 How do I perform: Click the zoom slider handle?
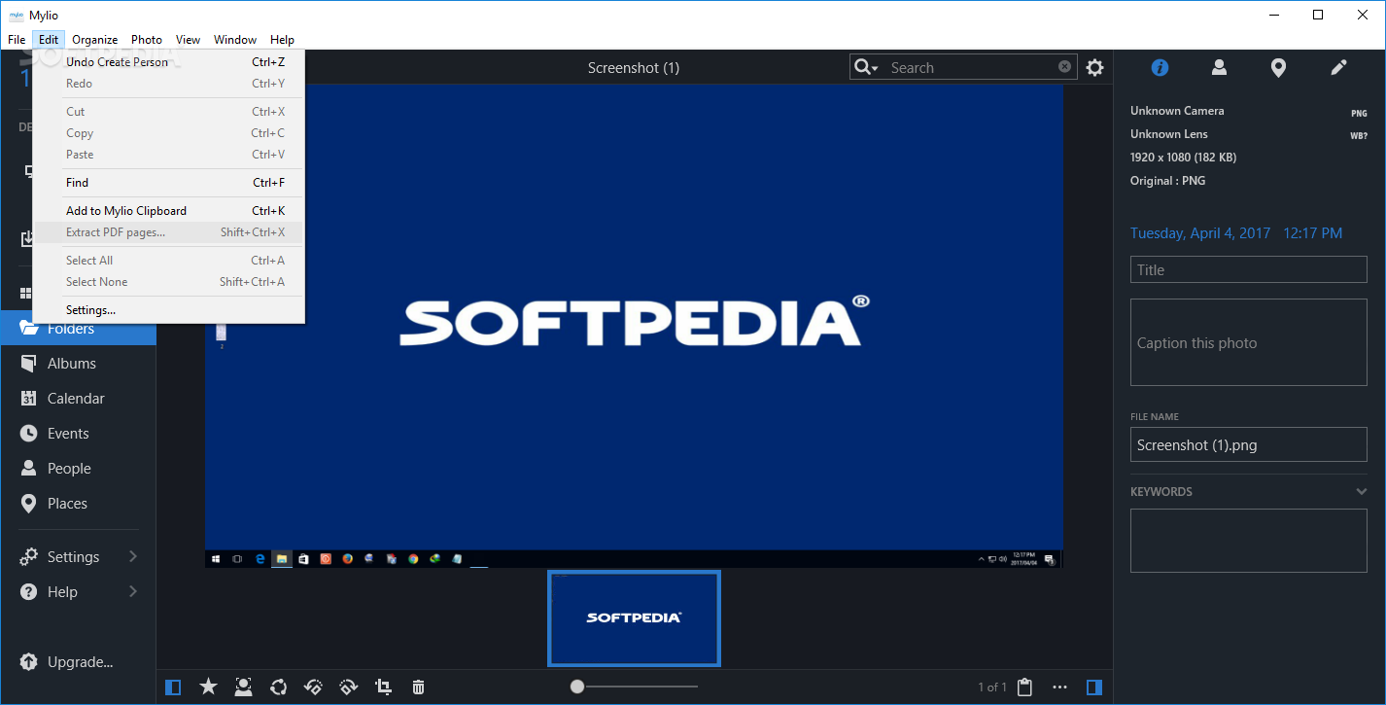click(577, 687)
